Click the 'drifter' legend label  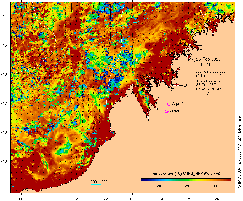[175, 111]
